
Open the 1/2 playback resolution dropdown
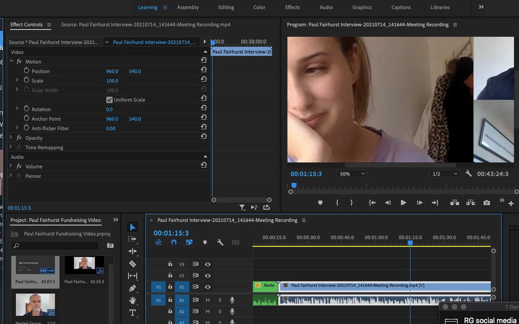click(x=444, y=174)
